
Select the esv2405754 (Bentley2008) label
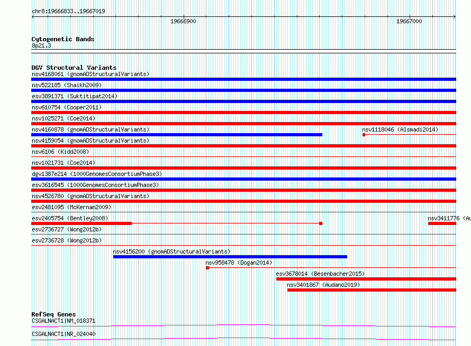[x=70, y=218]
